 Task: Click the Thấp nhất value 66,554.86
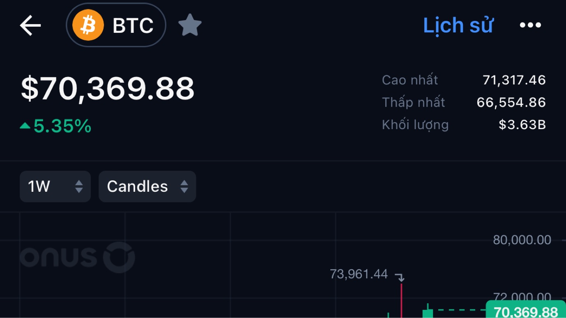click(511, 102)
